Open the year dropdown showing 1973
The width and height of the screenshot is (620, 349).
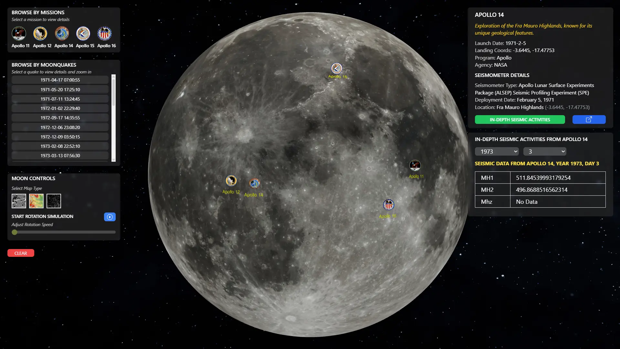[497, 151]
